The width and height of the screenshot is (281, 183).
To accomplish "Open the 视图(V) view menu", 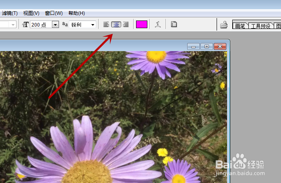I will click(x=31, y=13).
